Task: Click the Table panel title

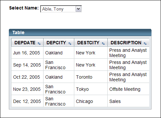Action: coord(18,32)
